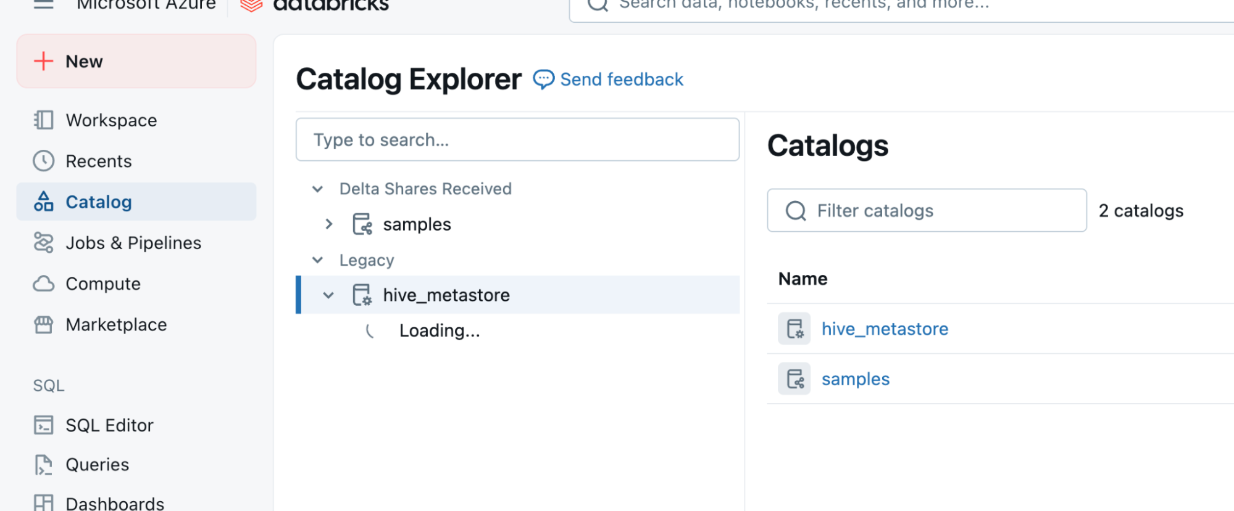This screenshot has width=1234, height=511.
Task: Click the hamburger menu icon
Action: [x=43, y=5]
